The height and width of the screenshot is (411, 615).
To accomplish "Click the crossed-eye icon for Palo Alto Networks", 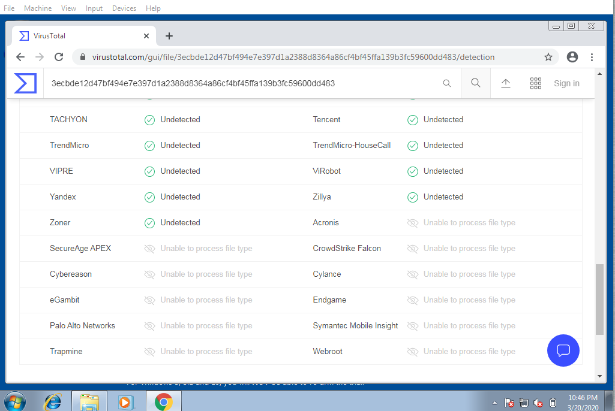I will pyautogui.click(x=149, y=326).
